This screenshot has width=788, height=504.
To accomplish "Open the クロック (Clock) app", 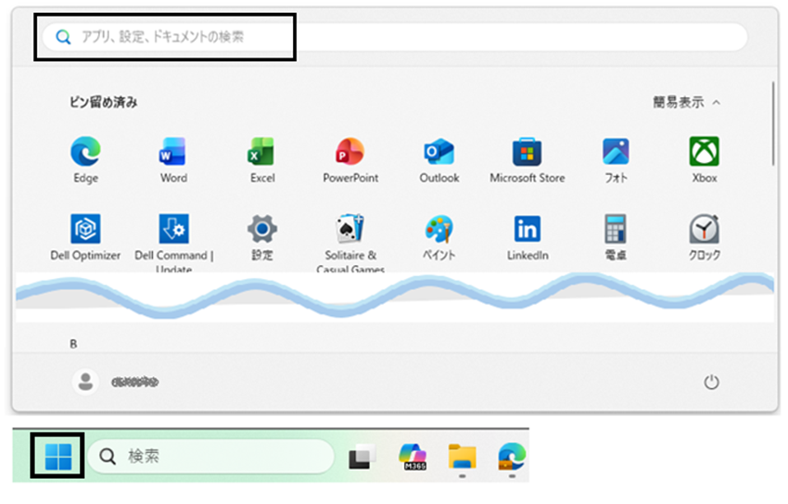I will (704, 237).
